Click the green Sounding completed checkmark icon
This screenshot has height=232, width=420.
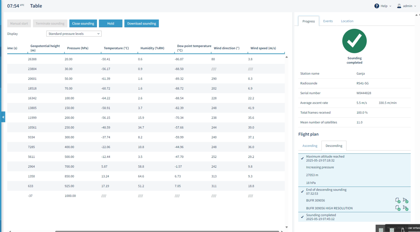point(354,41)
